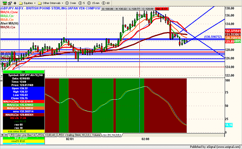The image size is (242, 149).
Task: Click the 129.89 last price tag
Action: [x=230, y=41]
